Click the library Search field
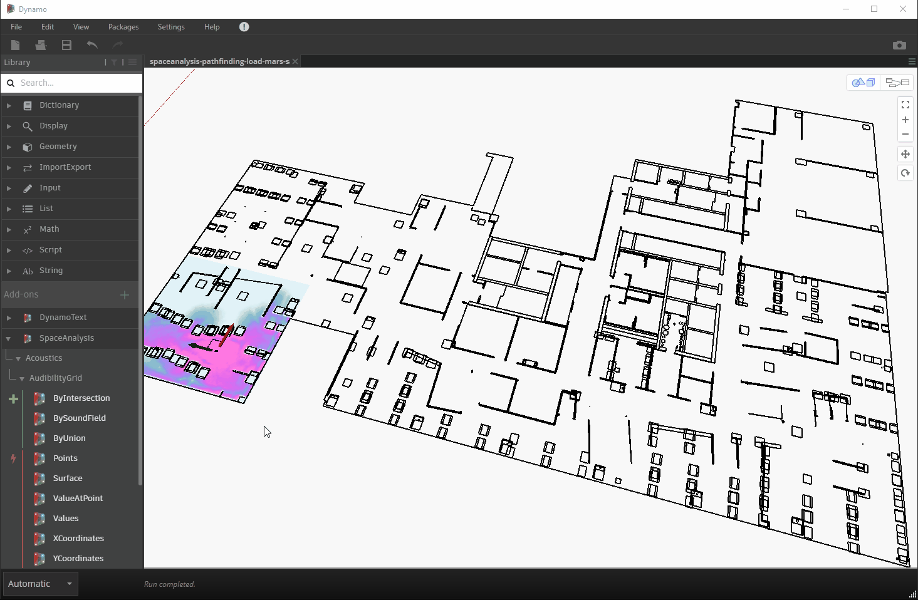Viewport: 918px width, 600px height. (x=78, y=83)
